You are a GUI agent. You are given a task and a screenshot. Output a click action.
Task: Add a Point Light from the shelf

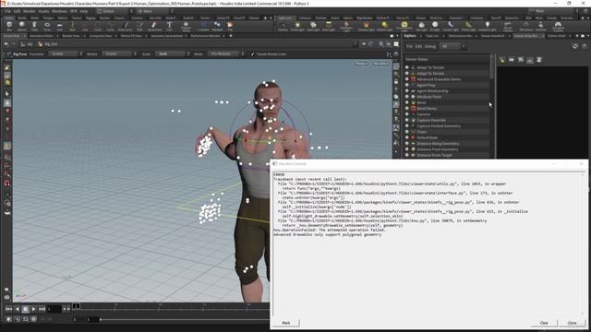pos(297,26)
